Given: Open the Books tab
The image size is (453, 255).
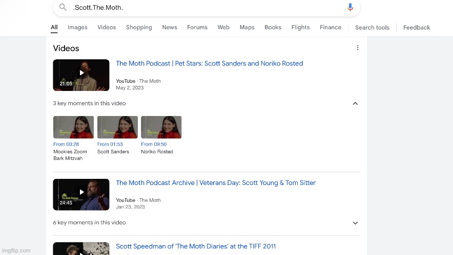Looking at the screenshot, I should point(273,28).
